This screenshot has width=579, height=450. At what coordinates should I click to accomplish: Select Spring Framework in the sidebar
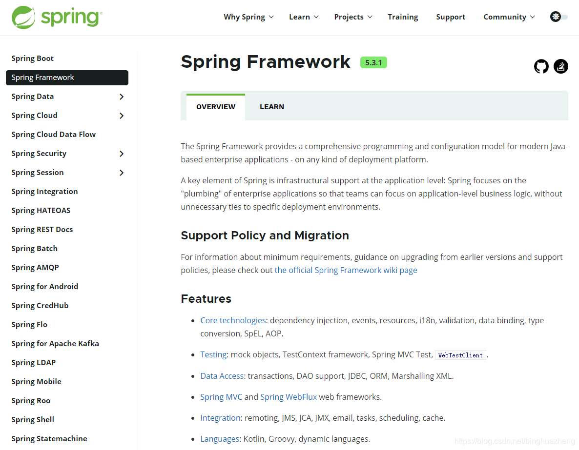pyautogui.click(x=67, y=78)
